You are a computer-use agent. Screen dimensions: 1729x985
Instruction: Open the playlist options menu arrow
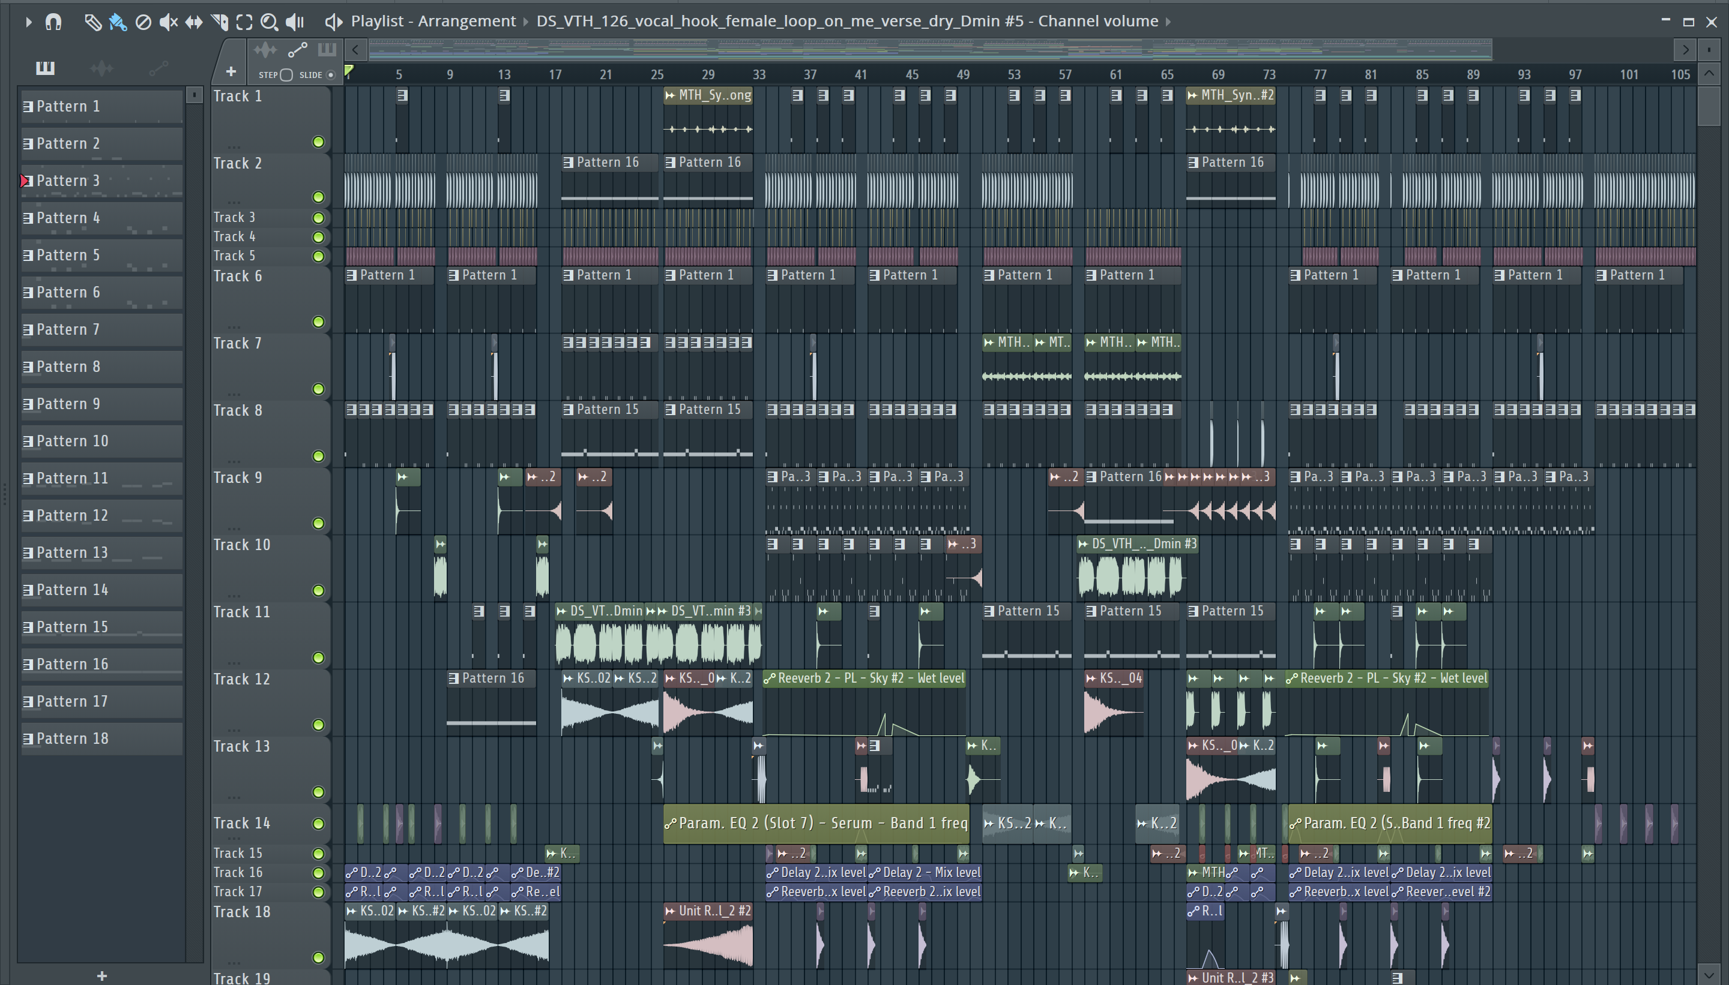tap(28, 22)
